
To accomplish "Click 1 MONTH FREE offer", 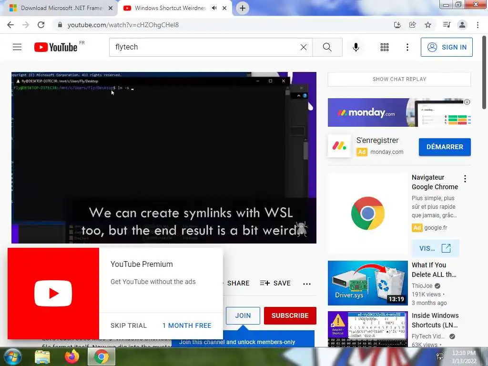I will tap(187, 325).
